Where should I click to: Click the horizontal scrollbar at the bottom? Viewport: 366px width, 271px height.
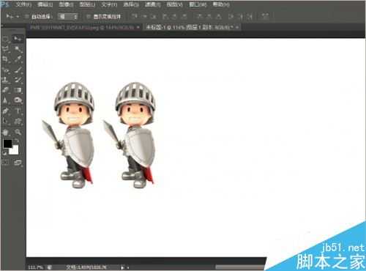pos(240,267)
